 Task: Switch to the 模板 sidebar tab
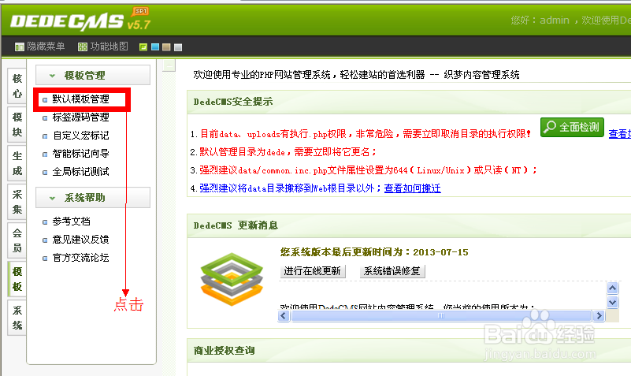[x=17, y=279]
